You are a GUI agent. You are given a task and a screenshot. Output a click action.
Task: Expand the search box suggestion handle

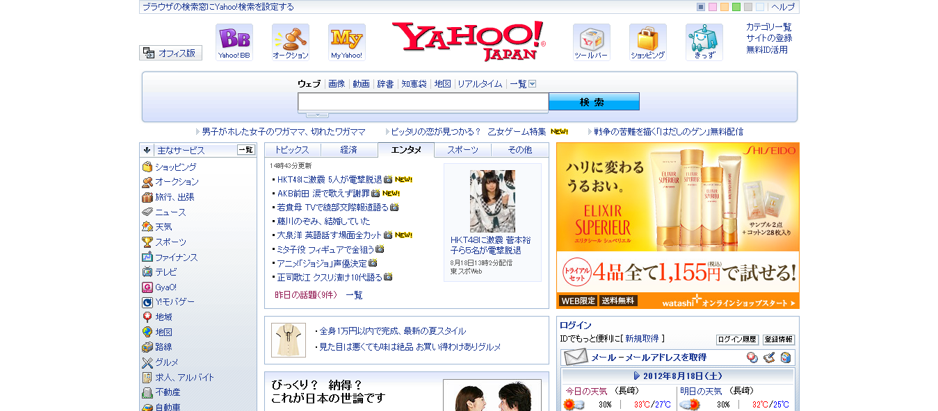pyautogui.click(x=317, y=115)
